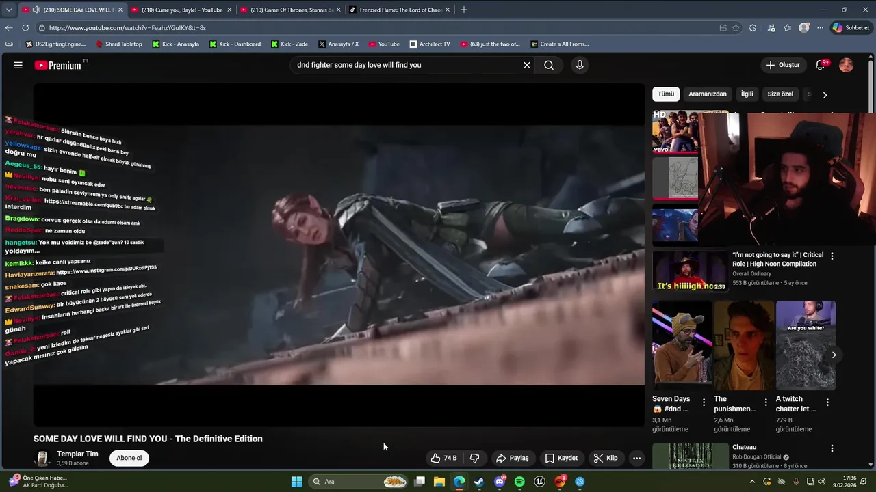Viewport: 876px width, 492px height.
Task: Open the Archillect TV bookmark
Action: pos(430,44)
